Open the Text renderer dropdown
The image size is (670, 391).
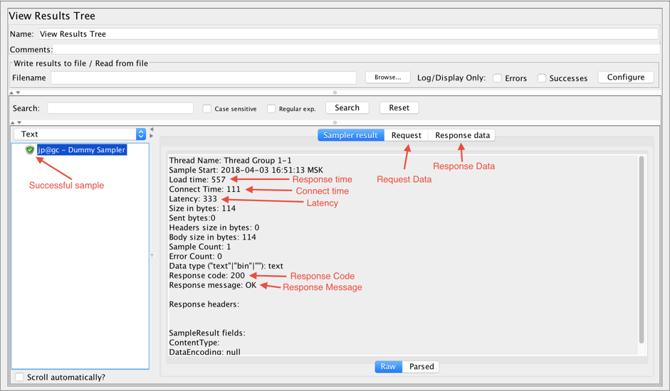pyautogui.click(x=80, y=134)
